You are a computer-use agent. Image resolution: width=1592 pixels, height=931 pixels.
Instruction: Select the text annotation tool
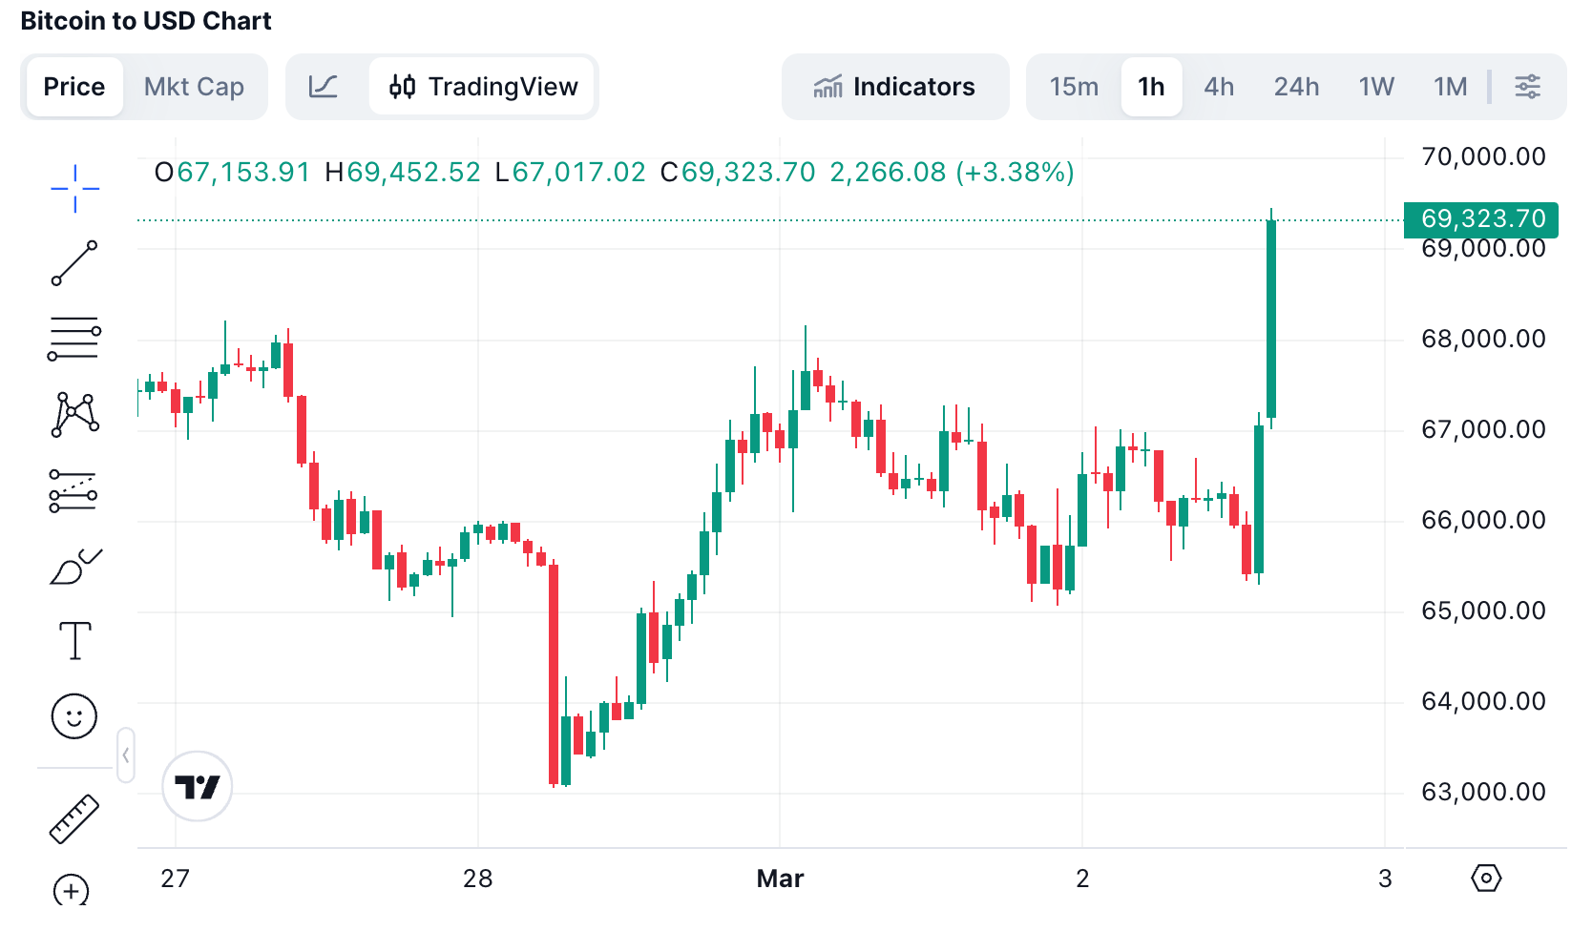74,641
